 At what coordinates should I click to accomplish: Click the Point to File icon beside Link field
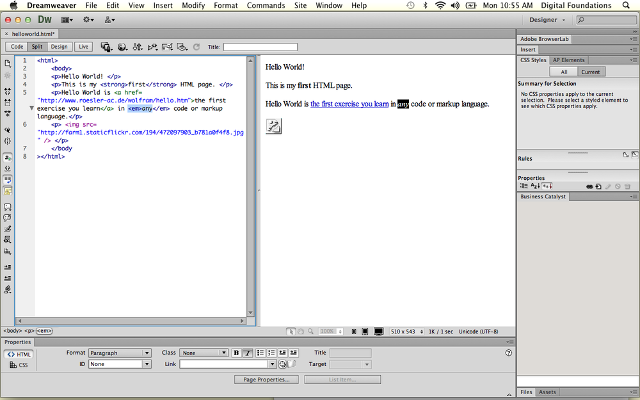tap(282, 364)
